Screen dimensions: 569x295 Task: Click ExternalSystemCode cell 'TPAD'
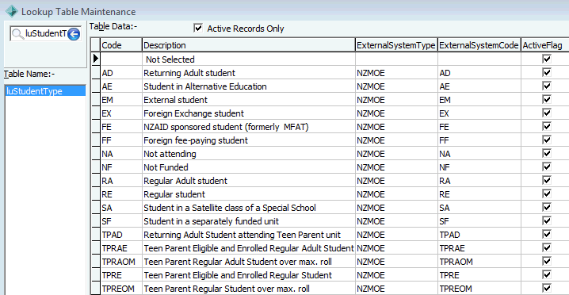[x=479, y=234]
